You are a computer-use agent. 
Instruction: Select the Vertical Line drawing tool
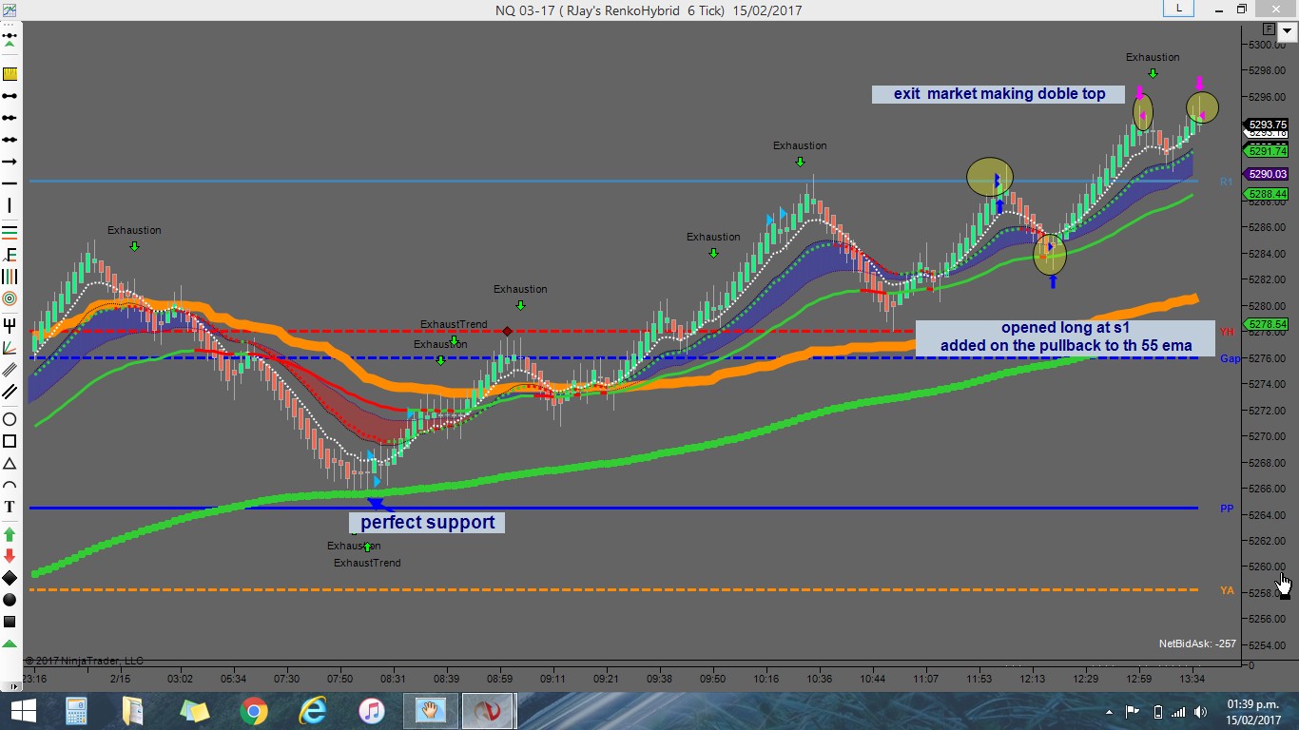10,205
